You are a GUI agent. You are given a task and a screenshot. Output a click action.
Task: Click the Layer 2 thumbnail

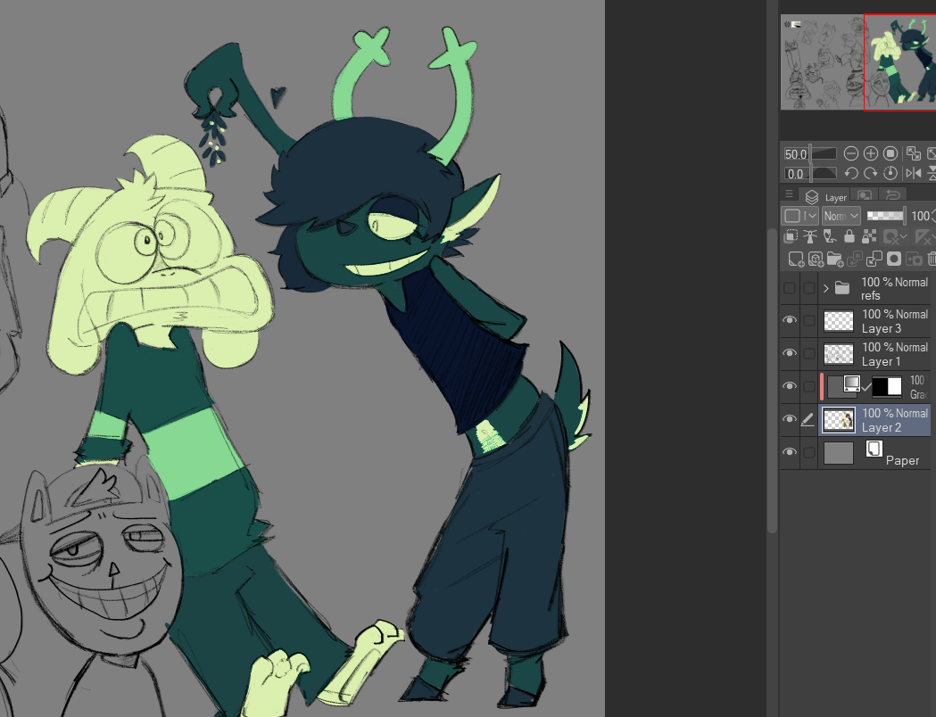(x=839, y=420)
